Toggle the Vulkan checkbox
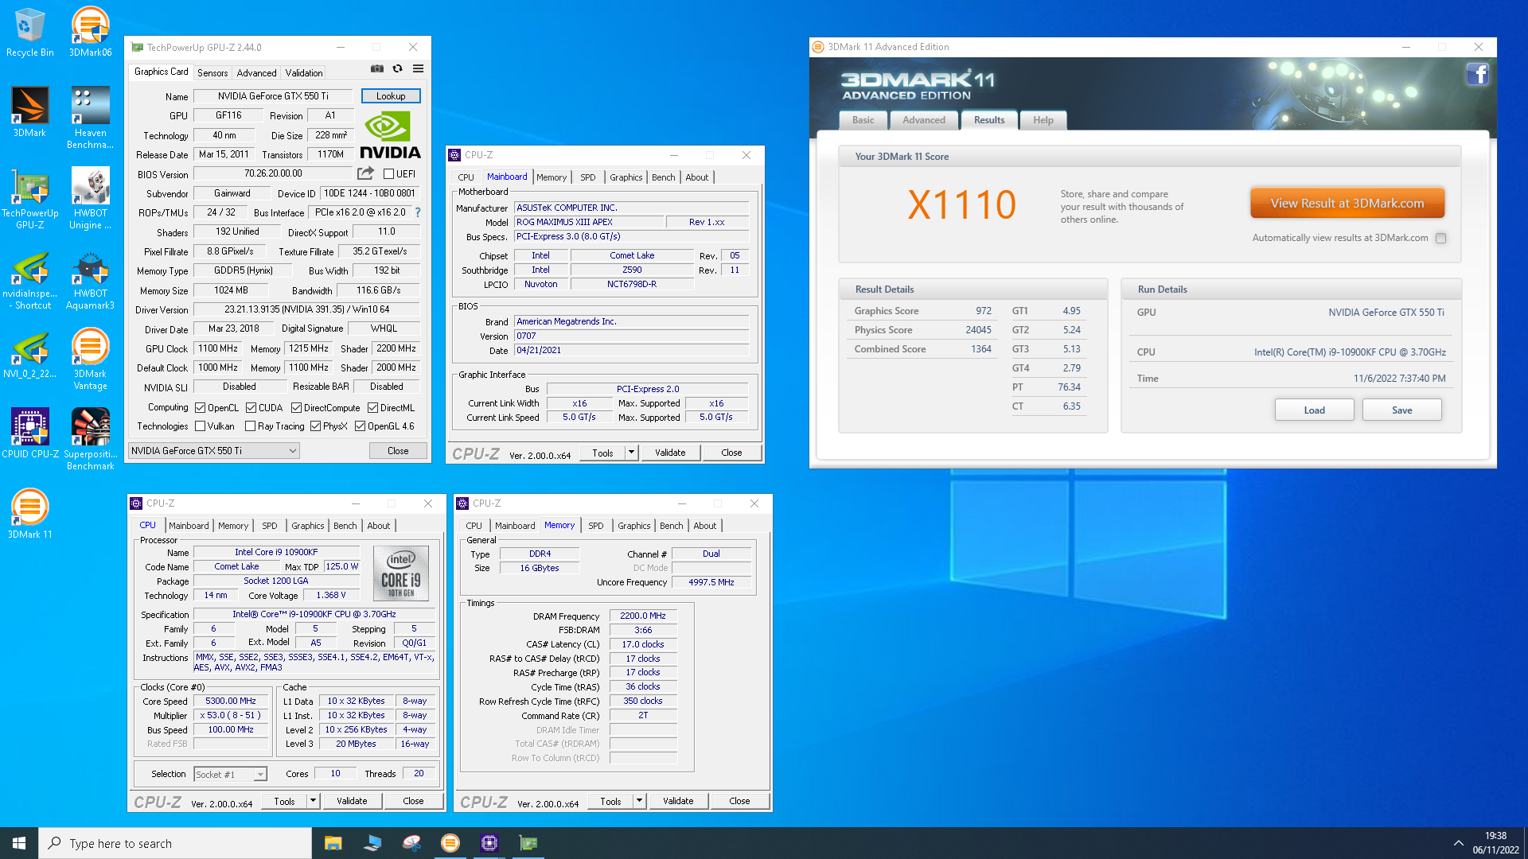Image resolution: width=1528 pixels, height=859 pixels. click(201, 426)
